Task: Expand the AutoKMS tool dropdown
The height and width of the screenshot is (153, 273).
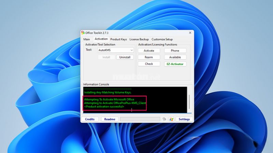Action: coord(132,50)
